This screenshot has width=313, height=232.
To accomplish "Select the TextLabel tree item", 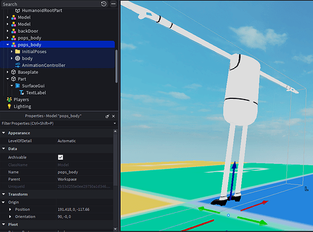I will pyautogui.click(x=36, y=93).
